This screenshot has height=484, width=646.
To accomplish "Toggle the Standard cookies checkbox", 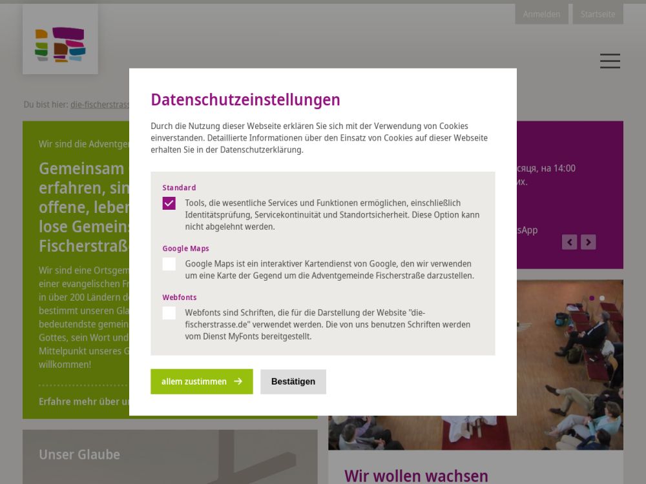I will (169, 203).
